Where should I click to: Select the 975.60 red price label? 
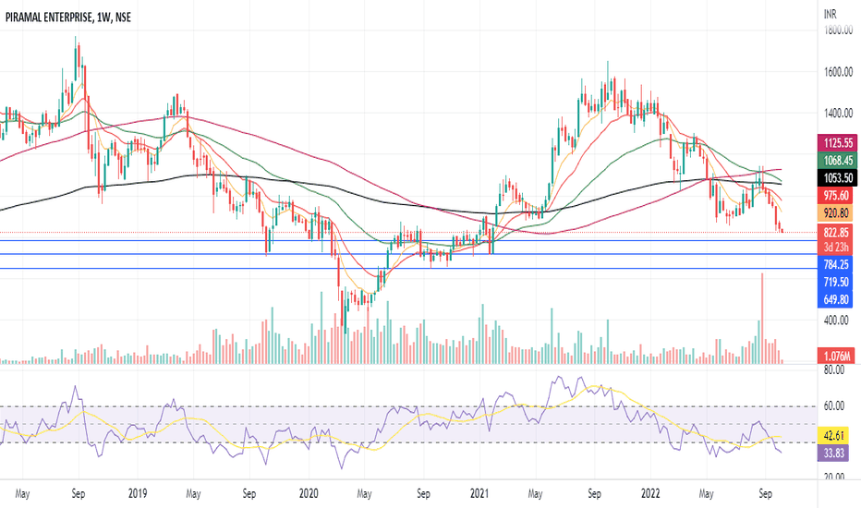[x=835, y=196]
